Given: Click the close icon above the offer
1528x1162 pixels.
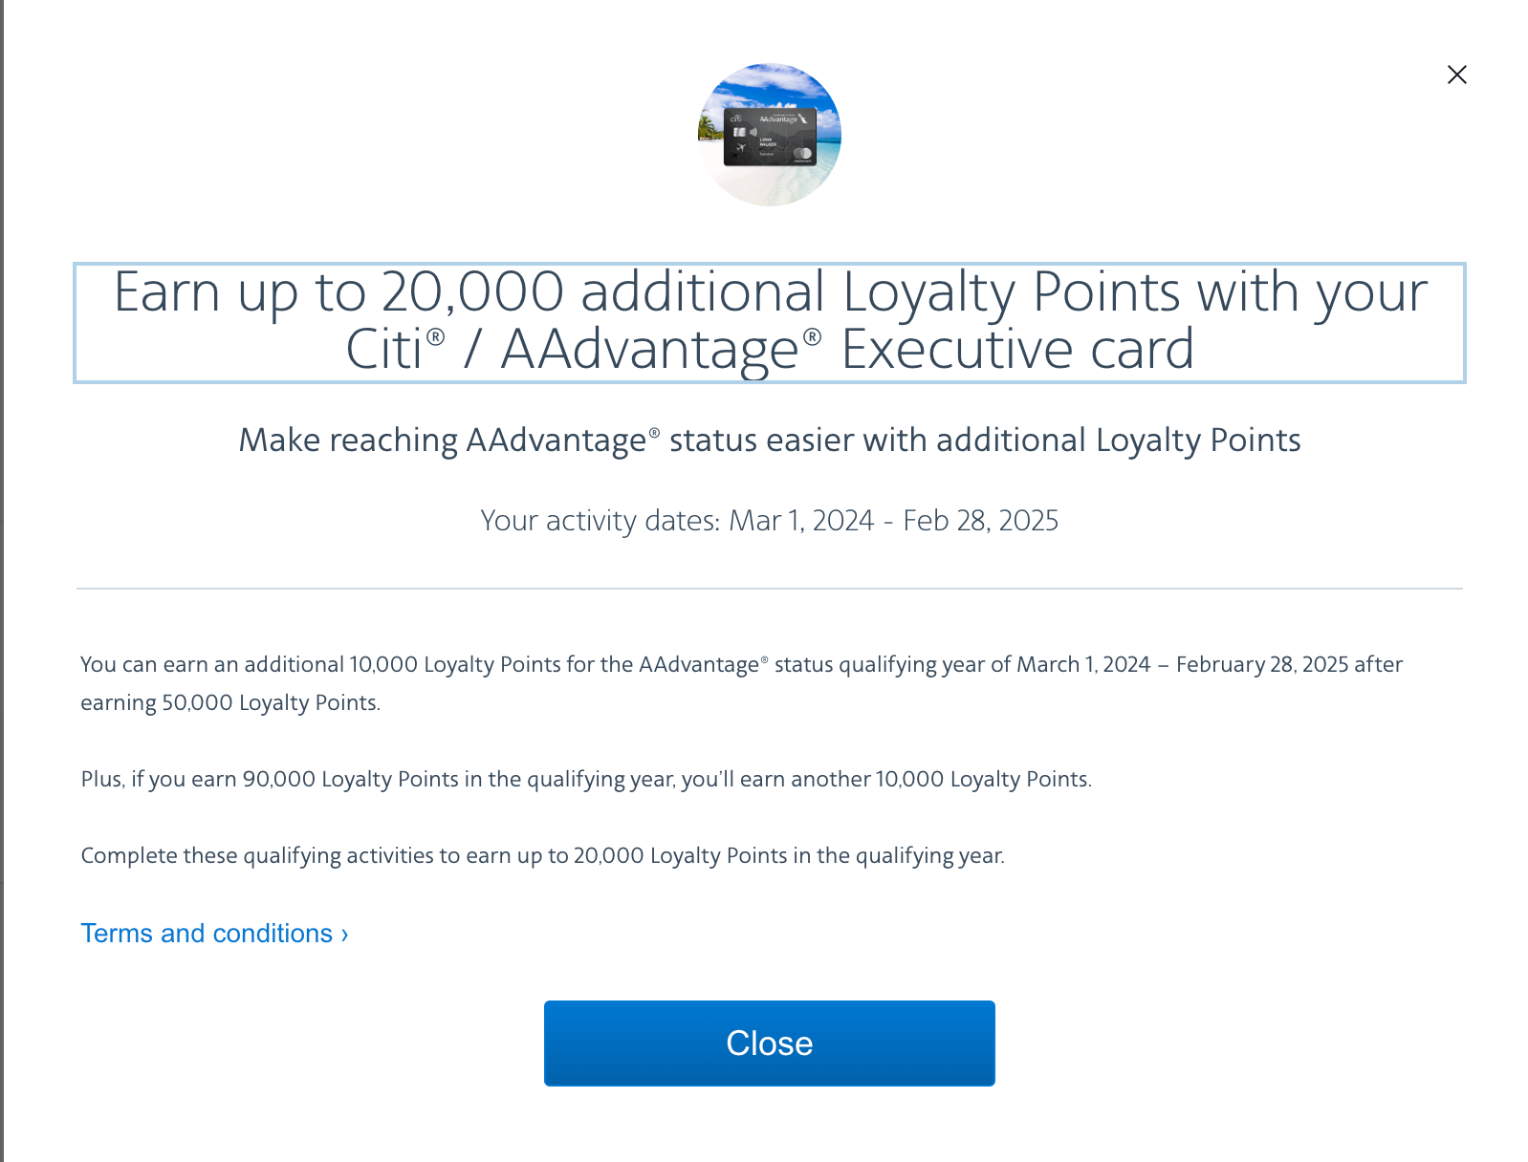Looking at the screenshot, I should (1457, 75).
